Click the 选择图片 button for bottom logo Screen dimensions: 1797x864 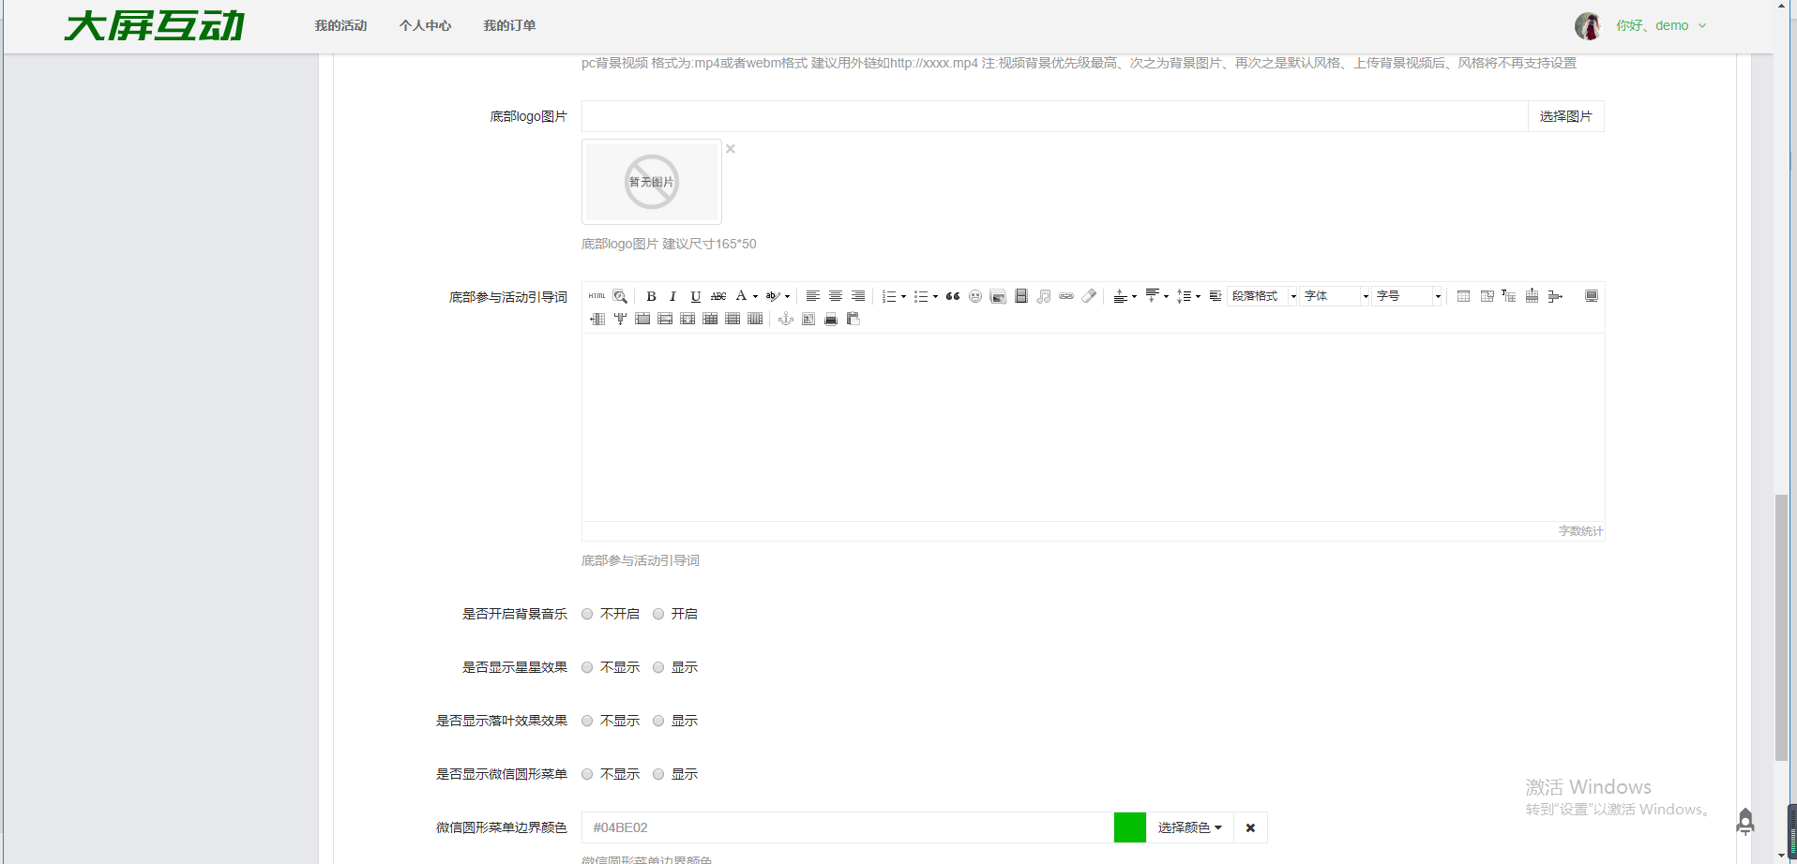[x=1565, y=116]
